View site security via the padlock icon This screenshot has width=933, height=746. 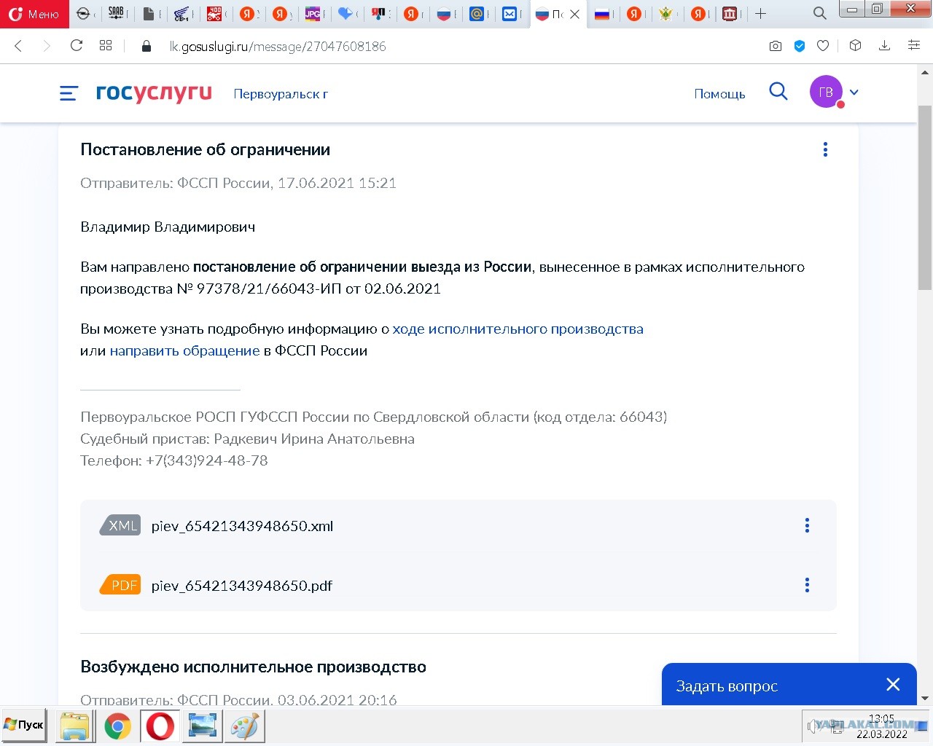tap(146, 46)
